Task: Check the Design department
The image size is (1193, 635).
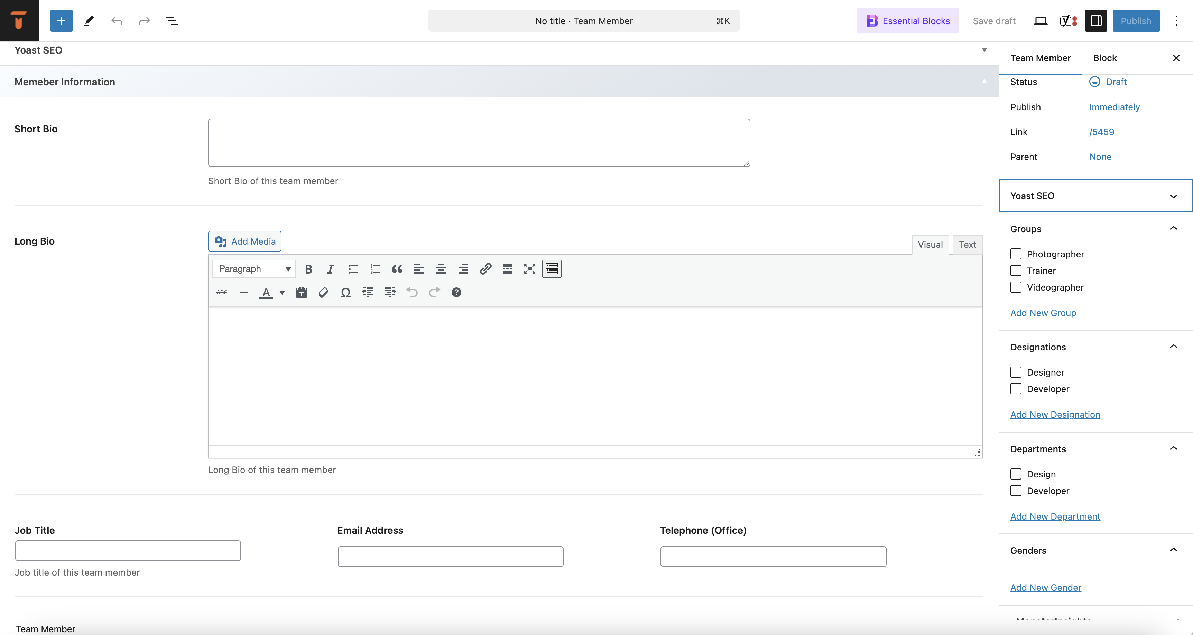Action: [x=1016, y=474]
